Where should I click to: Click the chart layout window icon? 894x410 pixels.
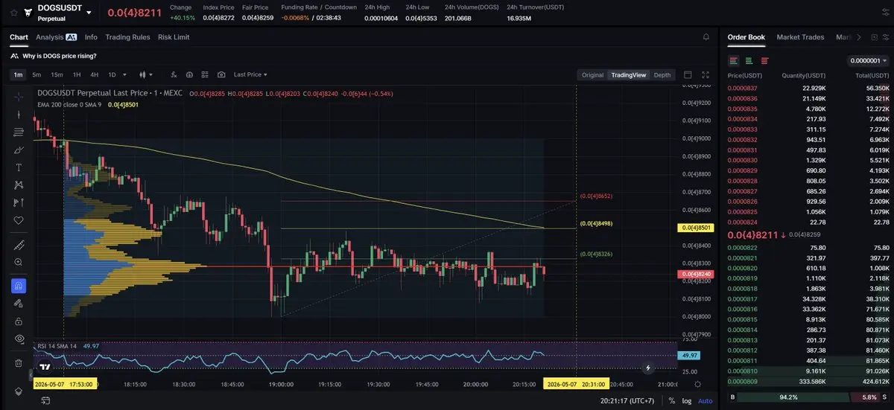[688, 74]
